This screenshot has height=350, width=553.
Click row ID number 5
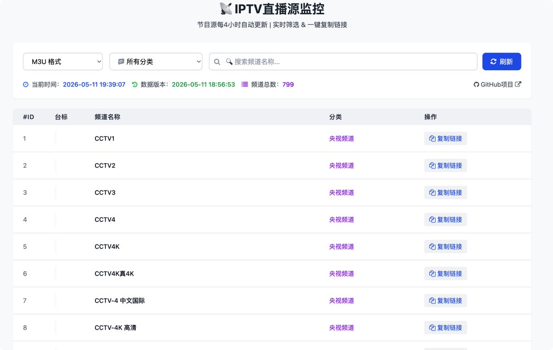click(x=25, y=247)
